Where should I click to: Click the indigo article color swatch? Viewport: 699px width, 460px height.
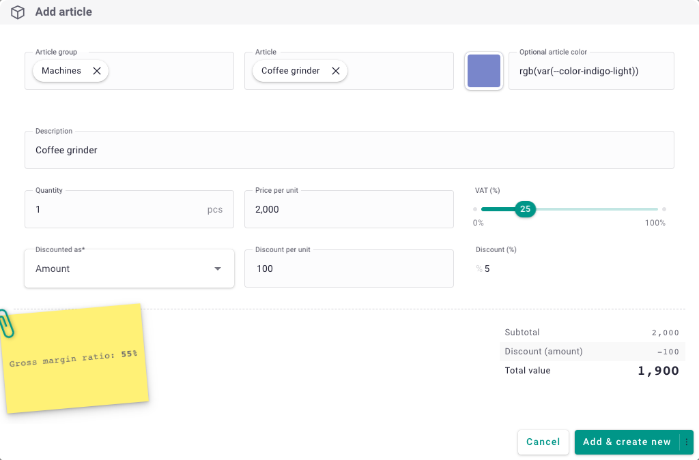484,71
